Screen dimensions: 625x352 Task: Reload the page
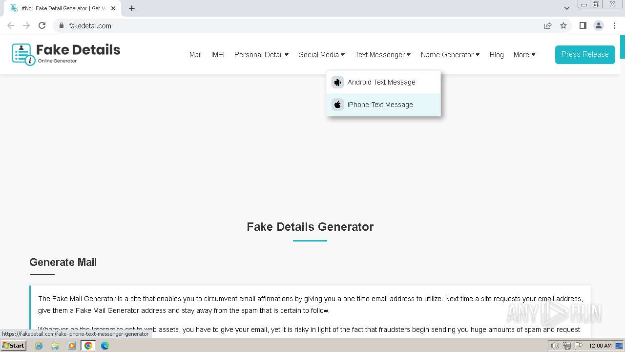pyautogui.click(x=42, y=25)
